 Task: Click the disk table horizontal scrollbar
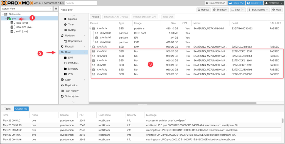[173, 103]
